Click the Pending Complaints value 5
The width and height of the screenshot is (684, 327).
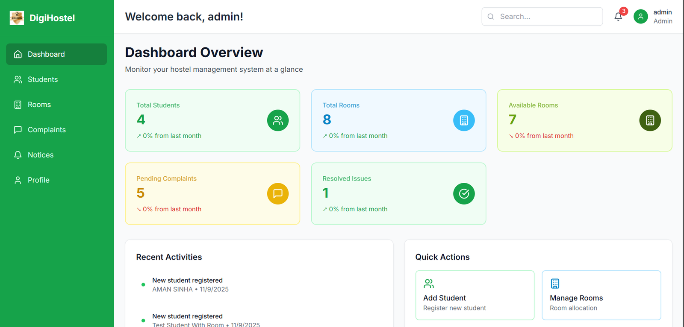point(141,193)
